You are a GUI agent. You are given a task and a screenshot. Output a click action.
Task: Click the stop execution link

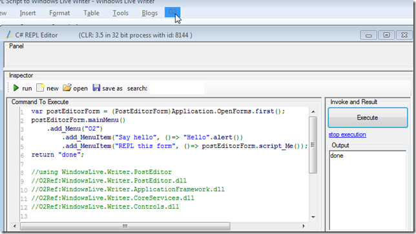(348, 134)
